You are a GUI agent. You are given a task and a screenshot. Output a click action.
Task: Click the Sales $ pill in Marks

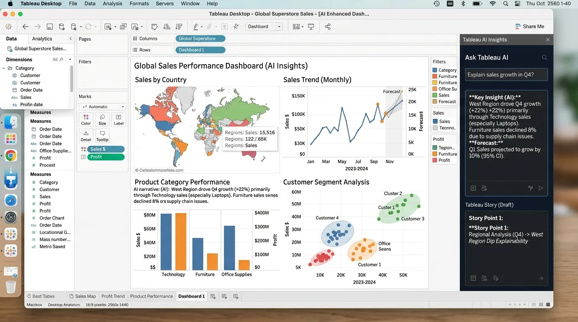coord(106,149)
